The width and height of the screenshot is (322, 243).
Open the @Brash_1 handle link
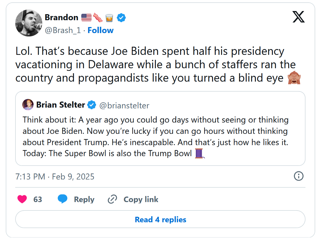click(63, 30)
